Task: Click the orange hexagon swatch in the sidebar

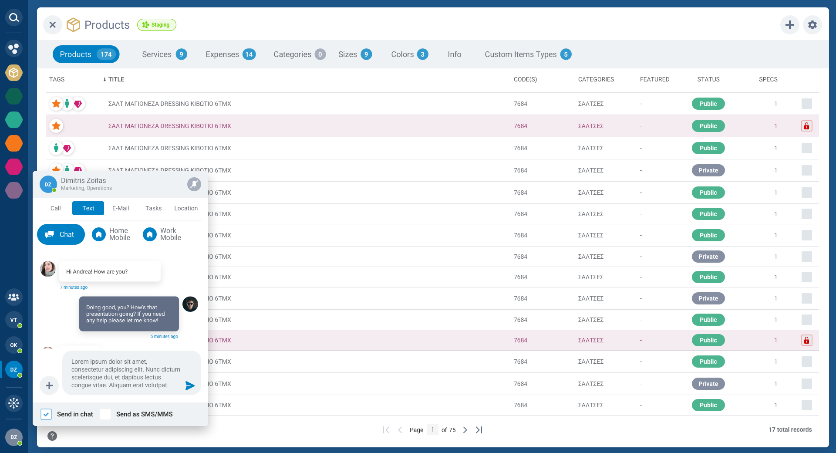Action: point(14,143)
